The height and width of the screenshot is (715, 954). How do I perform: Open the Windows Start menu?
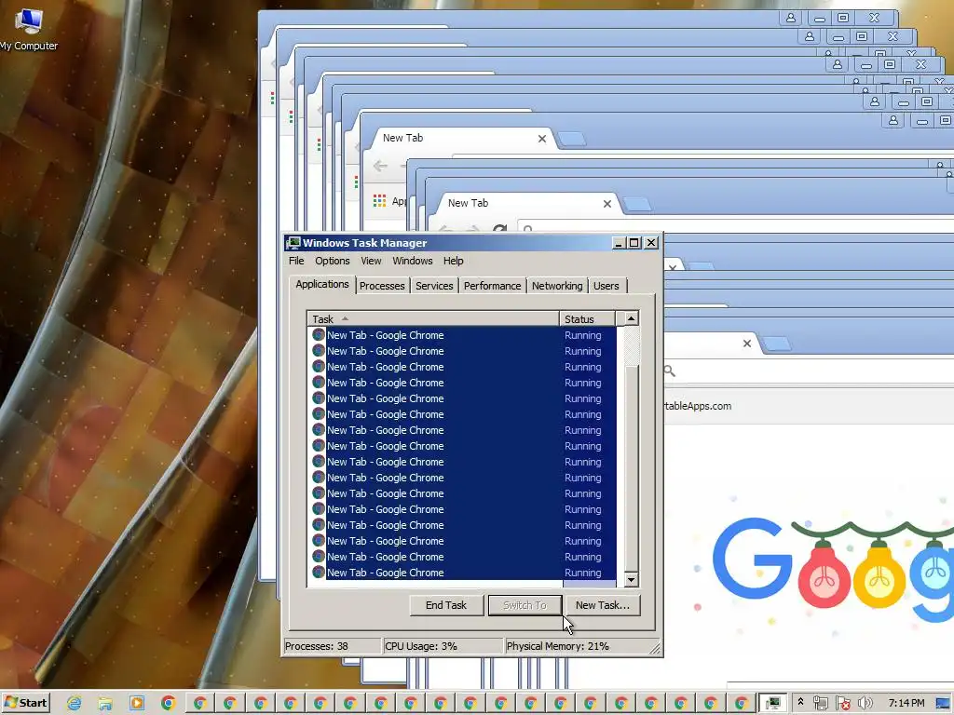[x=25, y=703]
